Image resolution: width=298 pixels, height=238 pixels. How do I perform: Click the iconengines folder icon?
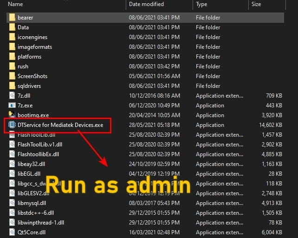pyautogui.click(x=12, y=37)
